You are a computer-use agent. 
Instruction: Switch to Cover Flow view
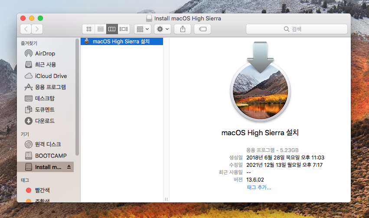pyautogui.click(x=124, y=29)
